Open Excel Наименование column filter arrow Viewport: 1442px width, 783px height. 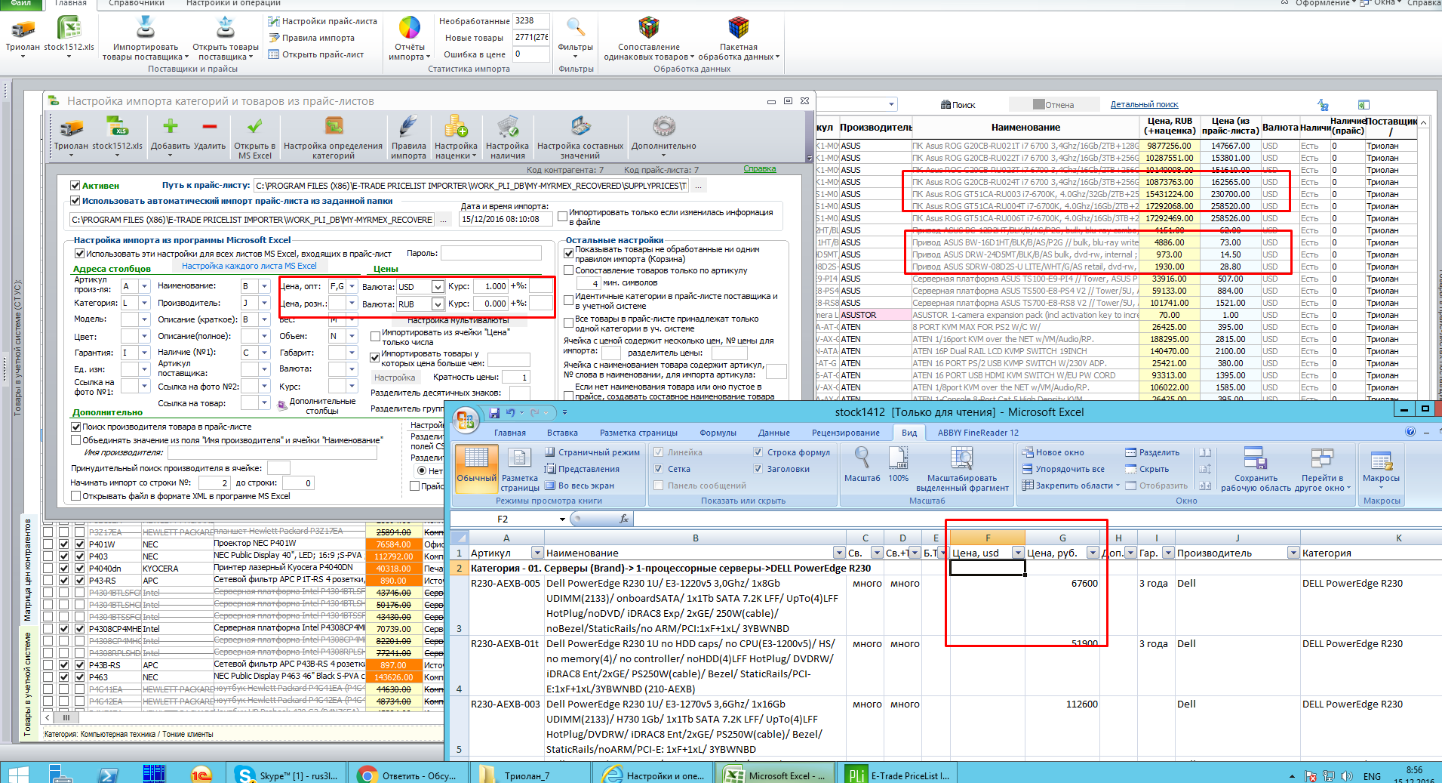(839, 553)
